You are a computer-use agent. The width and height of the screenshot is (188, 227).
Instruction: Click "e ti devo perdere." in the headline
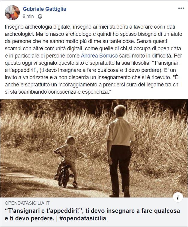pos(30,218)
